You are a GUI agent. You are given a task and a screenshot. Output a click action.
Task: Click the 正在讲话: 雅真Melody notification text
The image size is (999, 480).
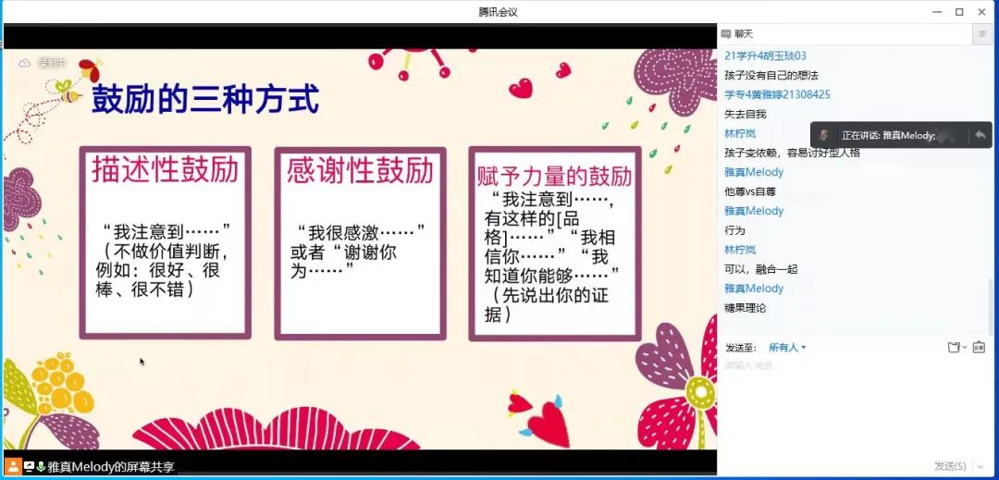pyautogui.click(x=888, y=136)
